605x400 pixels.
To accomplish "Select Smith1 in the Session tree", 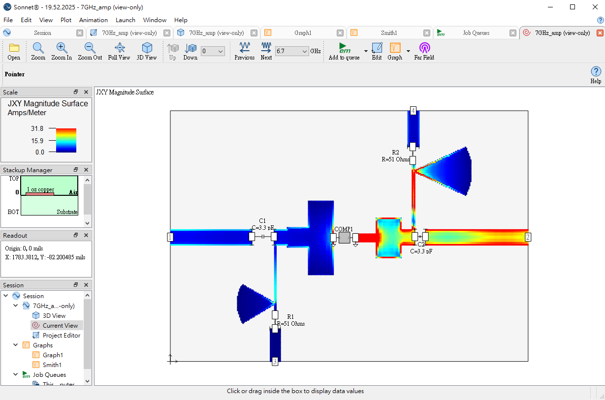I will [52, 365].
